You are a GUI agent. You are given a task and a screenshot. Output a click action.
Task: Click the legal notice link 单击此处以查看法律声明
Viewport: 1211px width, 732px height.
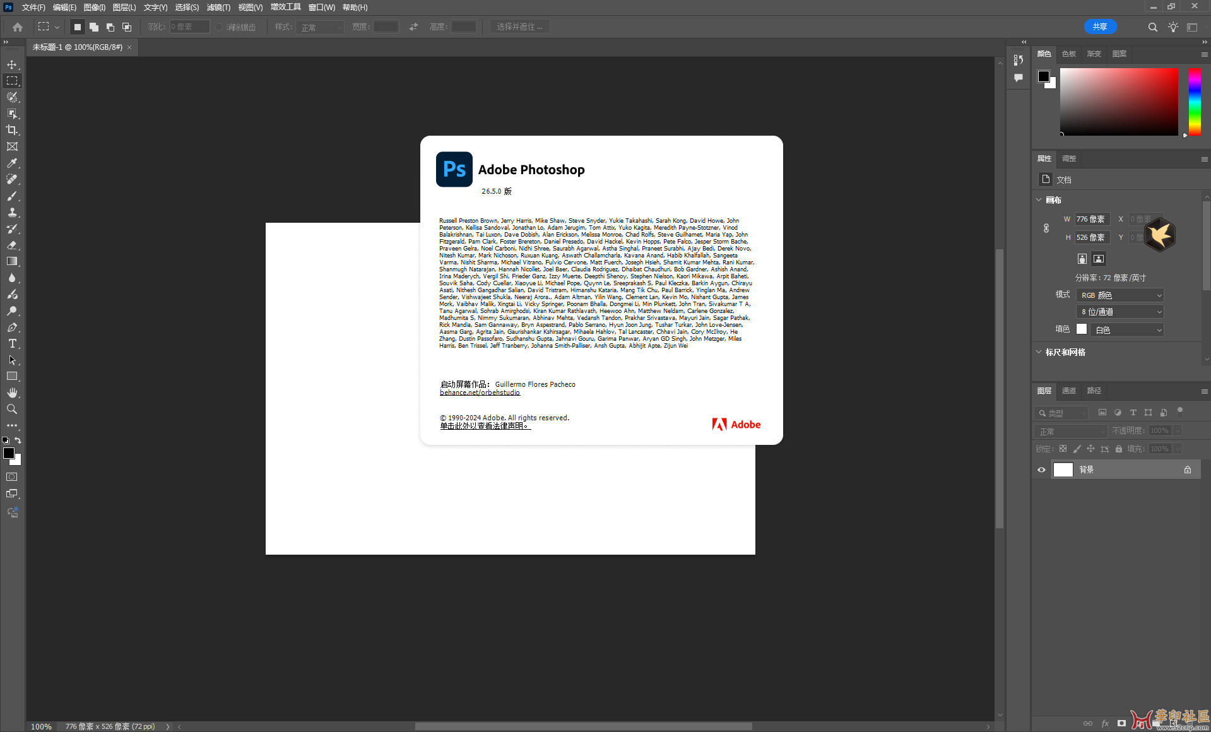(485, 426)
